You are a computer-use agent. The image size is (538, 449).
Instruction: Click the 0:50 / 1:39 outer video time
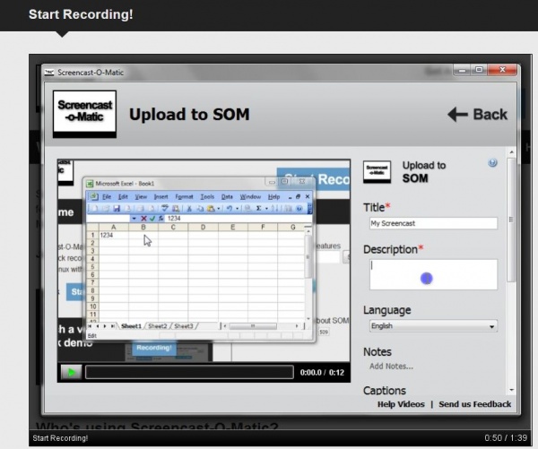506,438
